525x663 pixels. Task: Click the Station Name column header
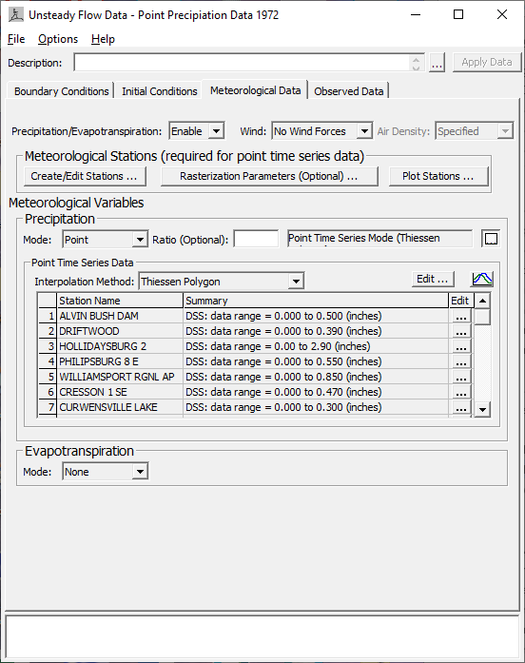point(120,301)
